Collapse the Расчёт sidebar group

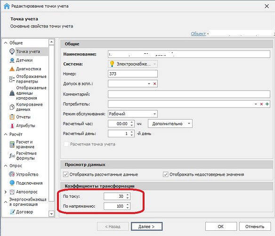6,135
